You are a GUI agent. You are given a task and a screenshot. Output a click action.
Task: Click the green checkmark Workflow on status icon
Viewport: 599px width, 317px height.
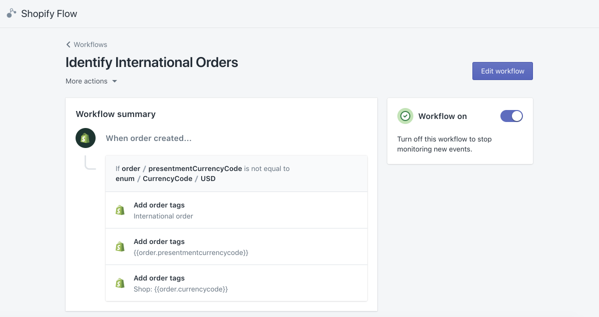click(x=405, y=116)
